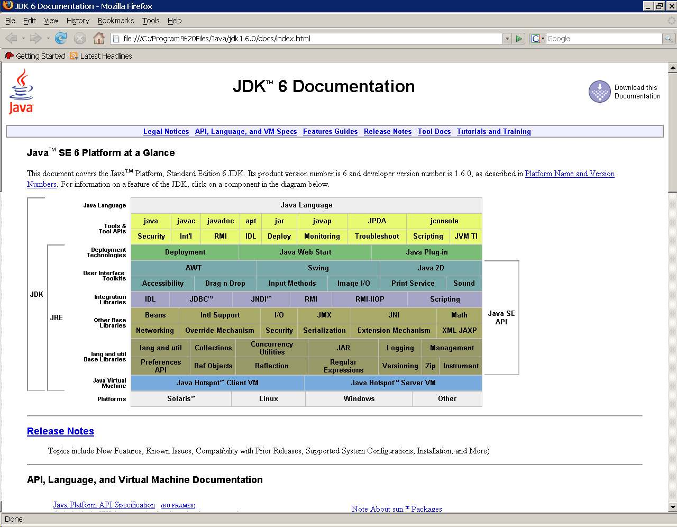Follow Platform Name and Version link
This screenshot has width=677, height=527.
(x=570, y=174)
